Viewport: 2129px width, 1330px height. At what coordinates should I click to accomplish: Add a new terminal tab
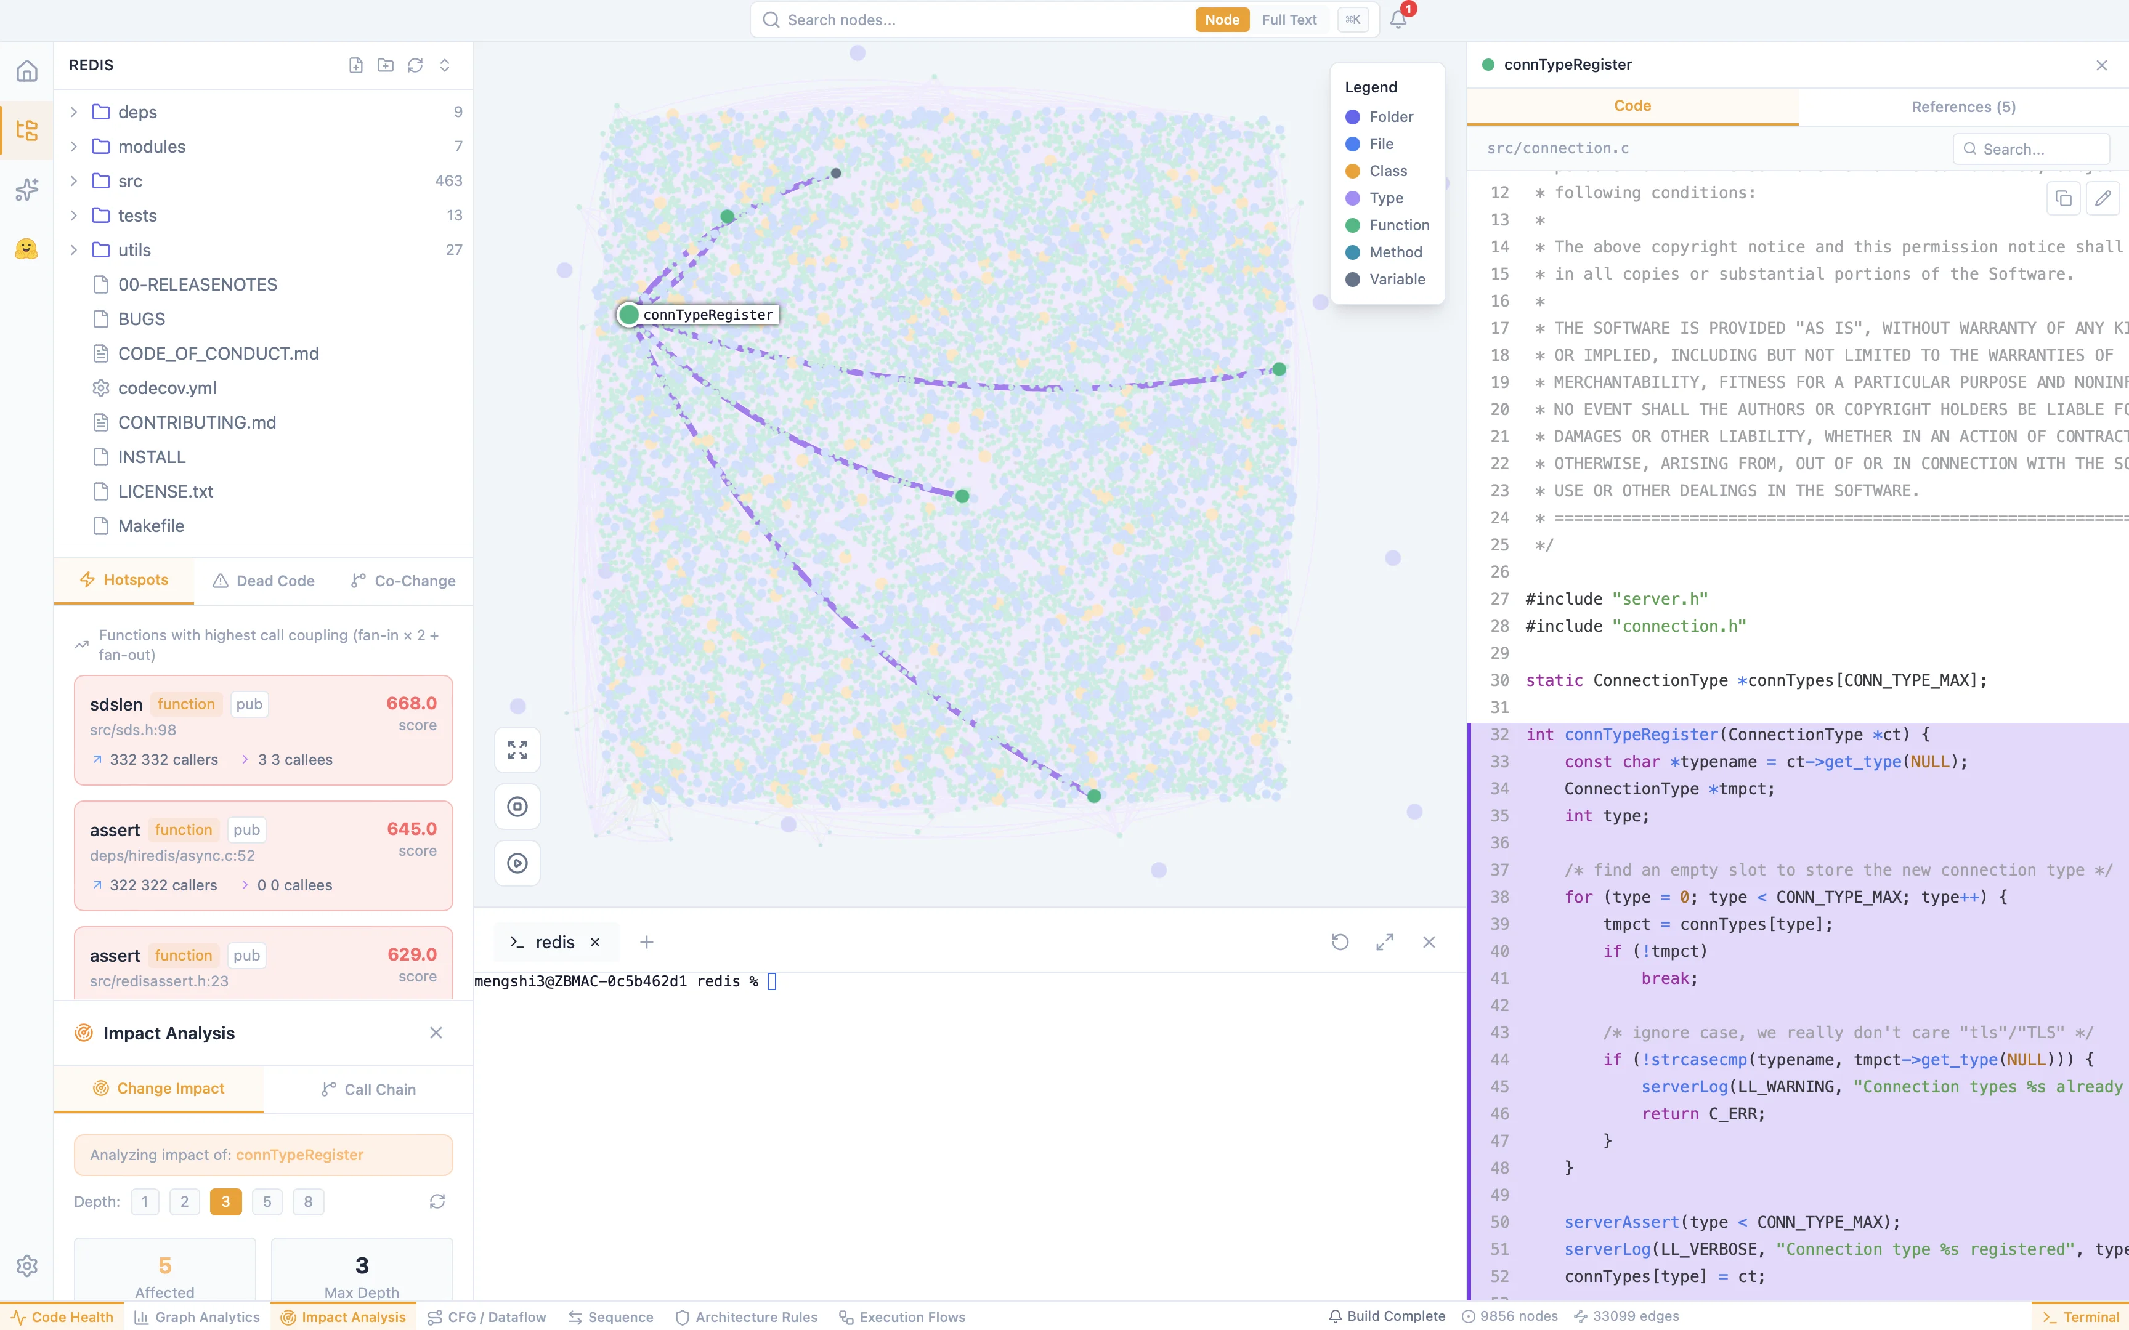pyautogui.click(x=647, y=942)
